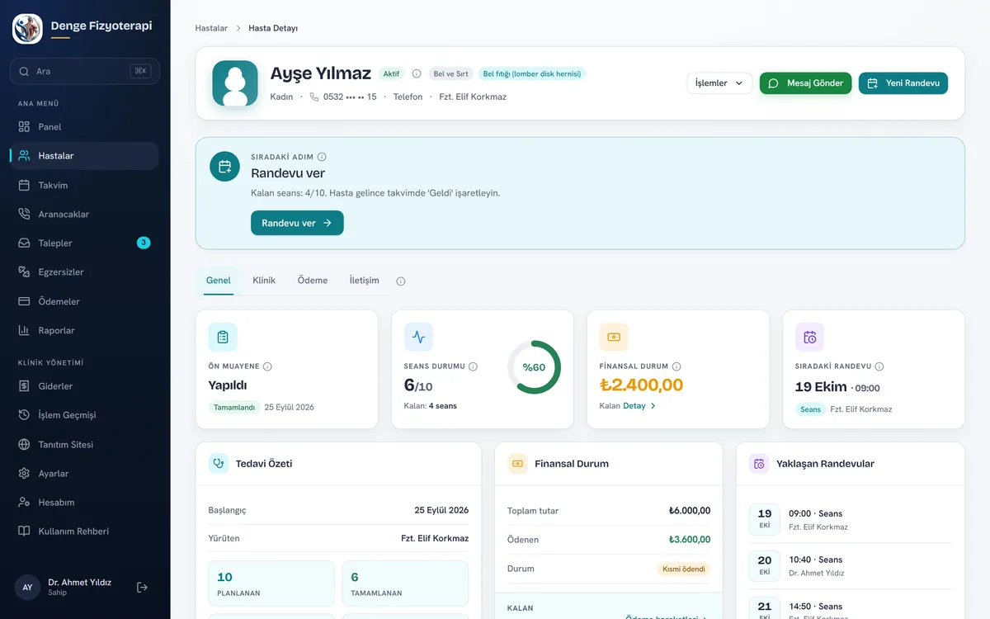Switch to the Genel tab
The width and height of the screenshot is (990, 619).
[219, 281]
